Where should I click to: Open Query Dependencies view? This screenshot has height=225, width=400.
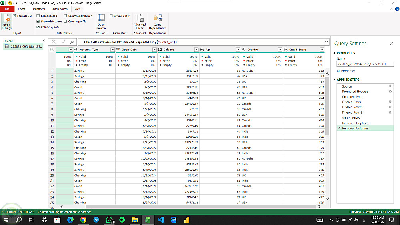[x=157, y=22]
